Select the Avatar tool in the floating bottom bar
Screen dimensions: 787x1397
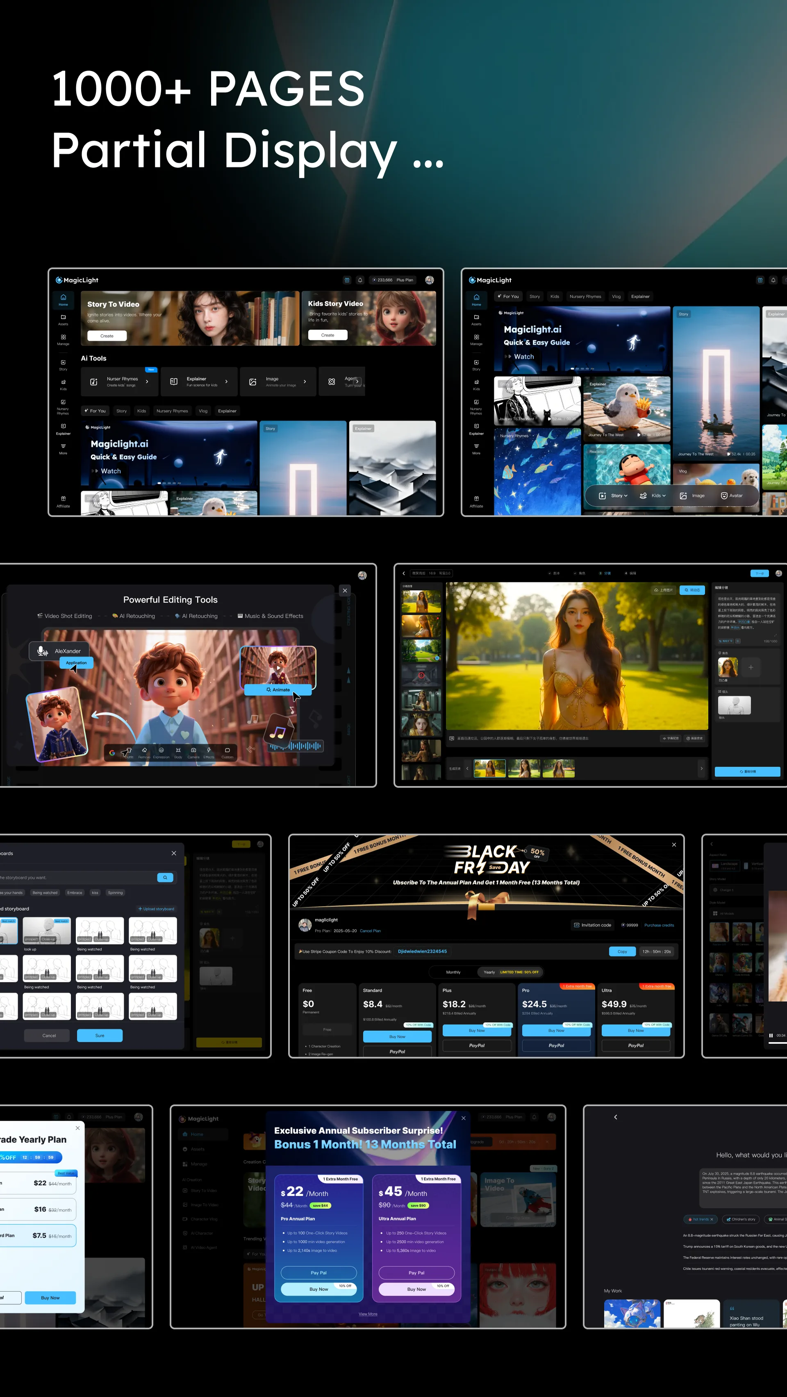pyautogui.click(x=731, y=495)
